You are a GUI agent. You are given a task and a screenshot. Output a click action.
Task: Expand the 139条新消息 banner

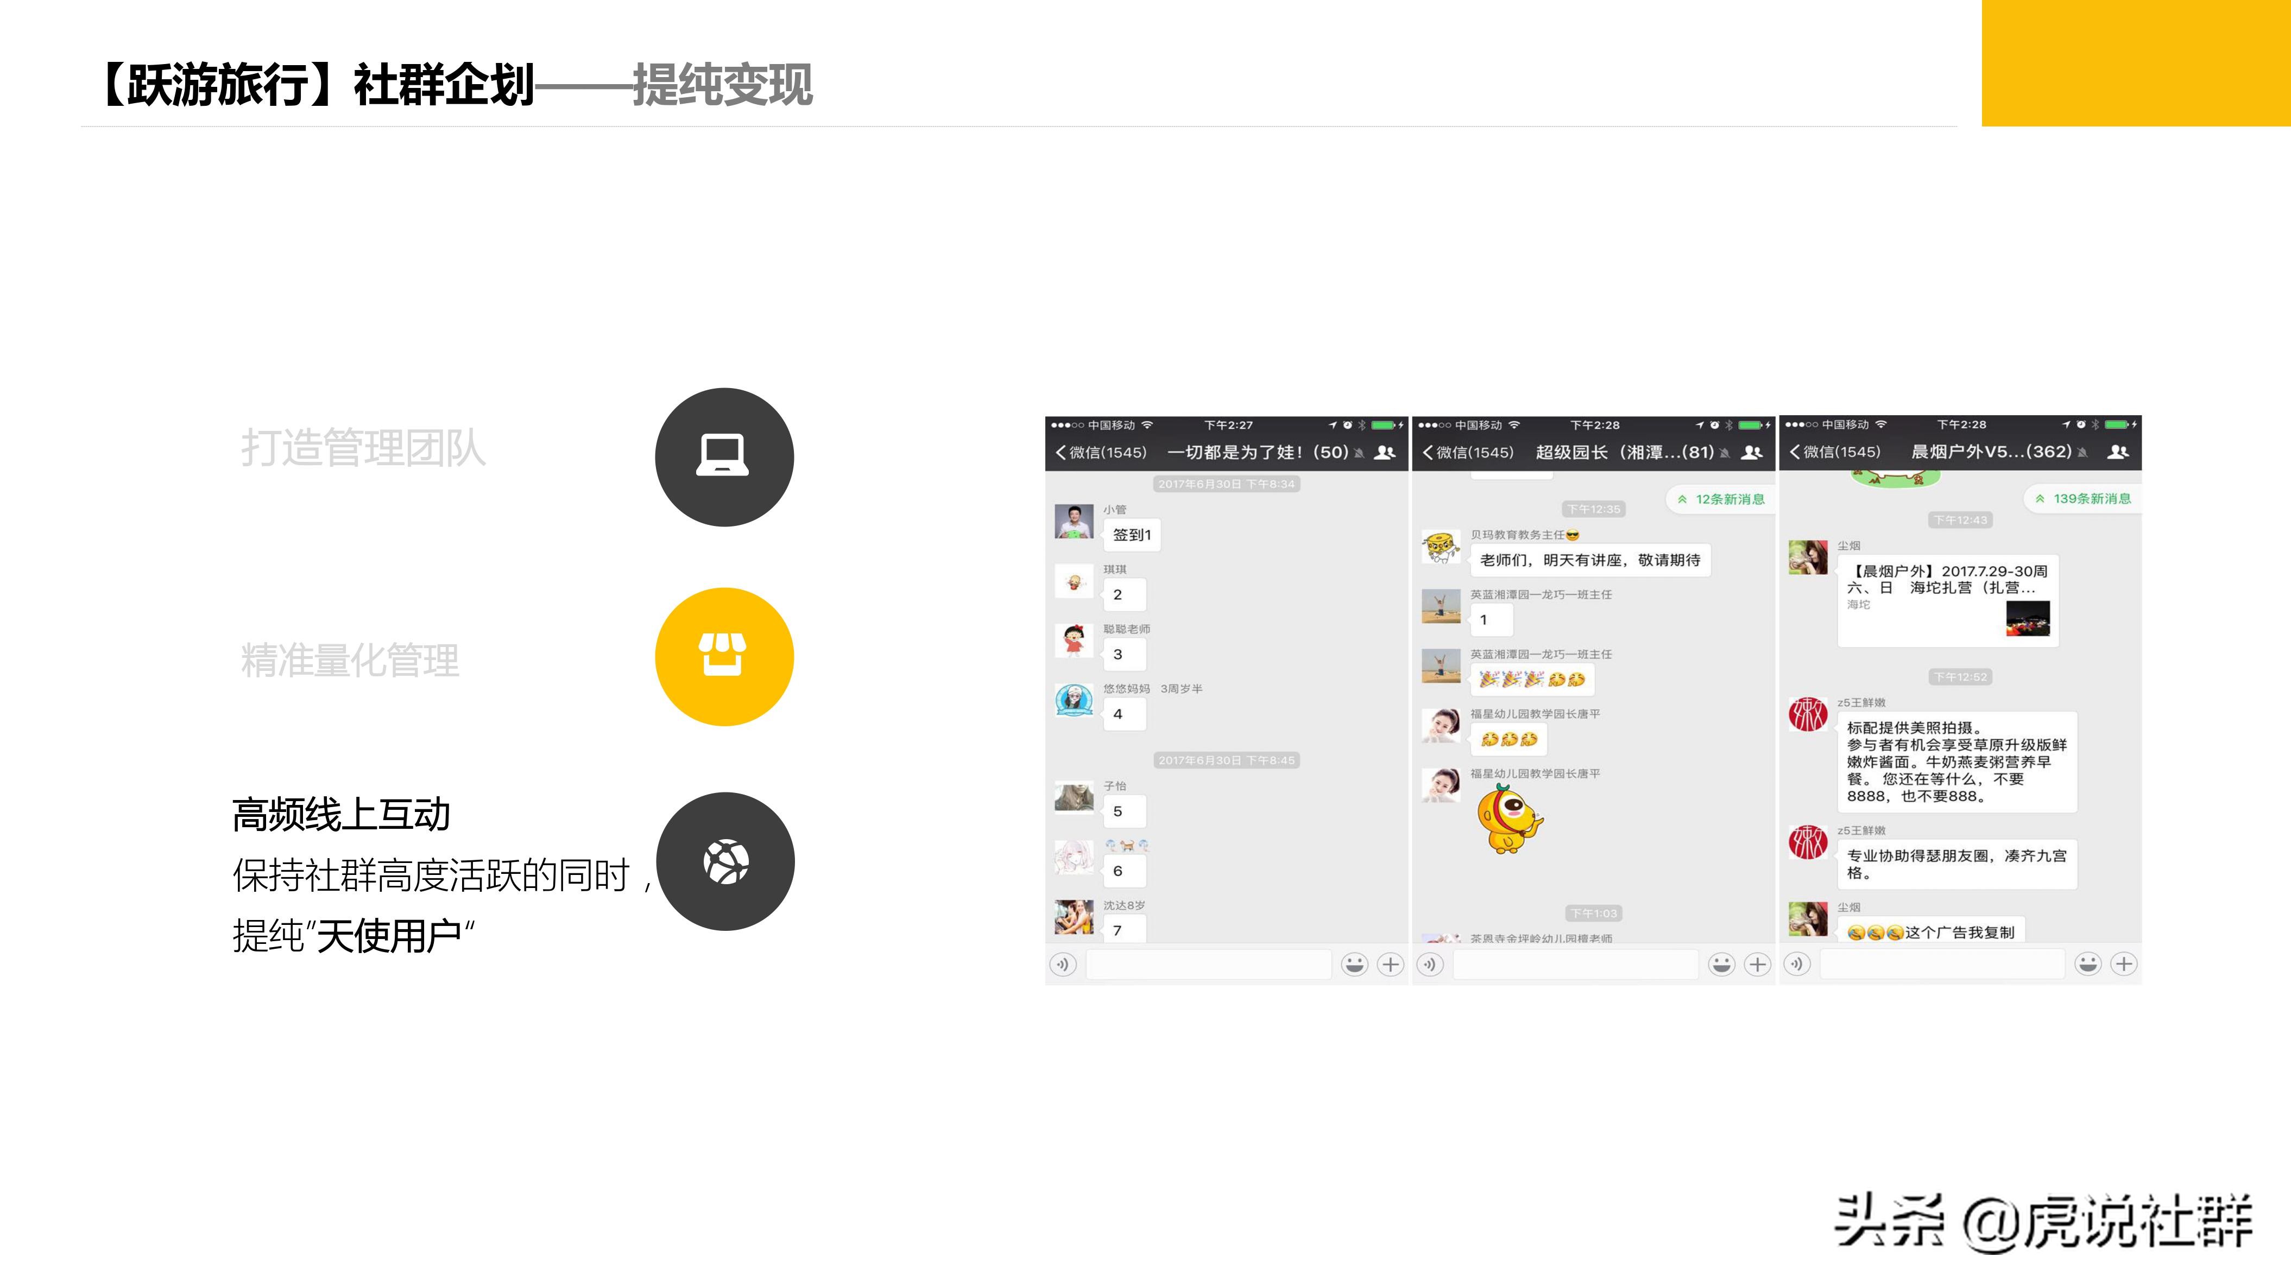point(2085,499)
